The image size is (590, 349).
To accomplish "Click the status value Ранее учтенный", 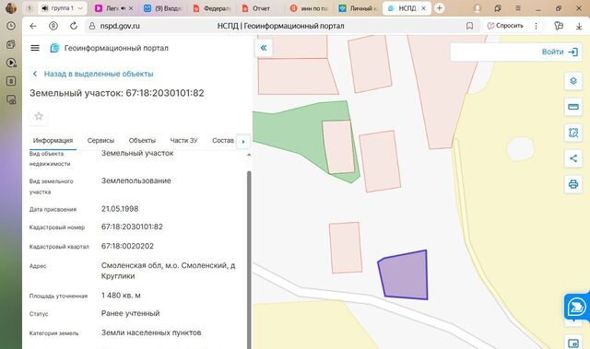I will [130, 313].
